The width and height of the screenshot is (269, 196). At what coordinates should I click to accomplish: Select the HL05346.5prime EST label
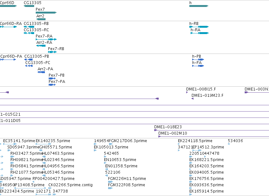click(58, 173)
